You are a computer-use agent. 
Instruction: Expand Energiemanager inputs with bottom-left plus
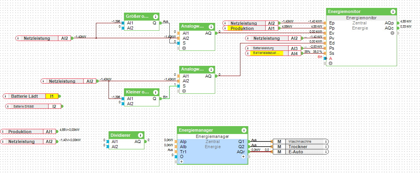click(x=182, y=162)
